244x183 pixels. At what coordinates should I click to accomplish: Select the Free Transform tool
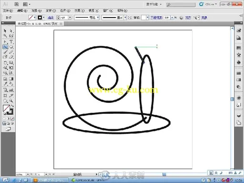(11, 68)
